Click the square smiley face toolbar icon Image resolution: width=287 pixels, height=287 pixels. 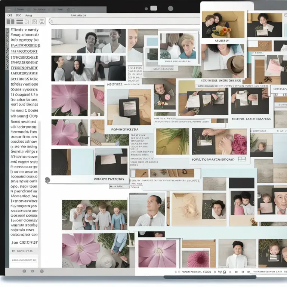[34, 22]
